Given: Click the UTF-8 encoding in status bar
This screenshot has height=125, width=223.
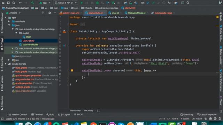Looking at the screenshot, I should point(175,119).
